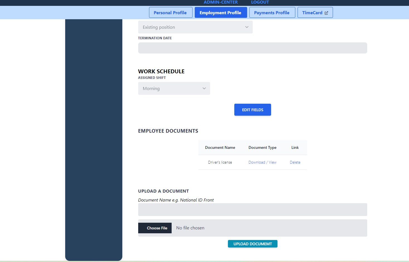
Task: Open Download / View for Driver's license
Action: (262, 162)
